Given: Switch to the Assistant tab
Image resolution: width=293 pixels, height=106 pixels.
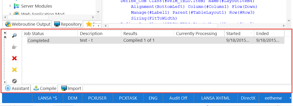Looking at the screenshot, I should click(x=17, y=88).
